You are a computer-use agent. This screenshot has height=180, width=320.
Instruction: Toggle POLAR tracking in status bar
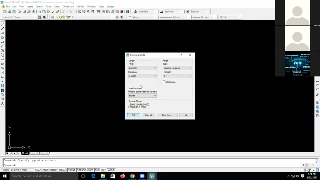[x=62, y=170]
